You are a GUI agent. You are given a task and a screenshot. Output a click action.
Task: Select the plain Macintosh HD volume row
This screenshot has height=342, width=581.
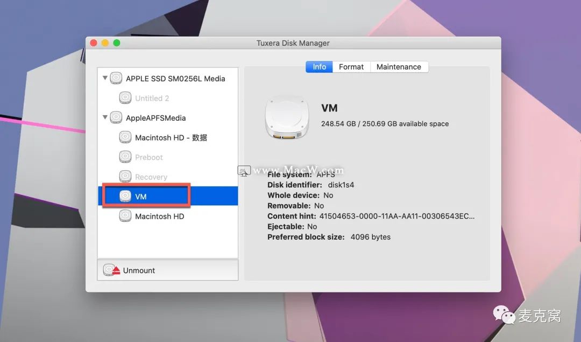(168, 216)
